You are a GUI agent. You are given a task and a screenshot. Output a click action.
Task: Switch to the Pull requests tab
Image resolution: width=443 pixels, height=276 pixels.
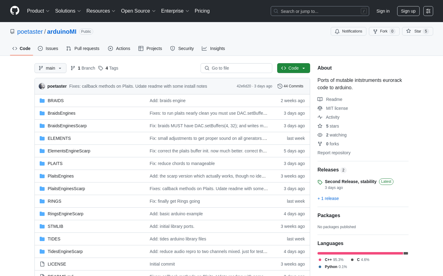(x=83, y=48)
